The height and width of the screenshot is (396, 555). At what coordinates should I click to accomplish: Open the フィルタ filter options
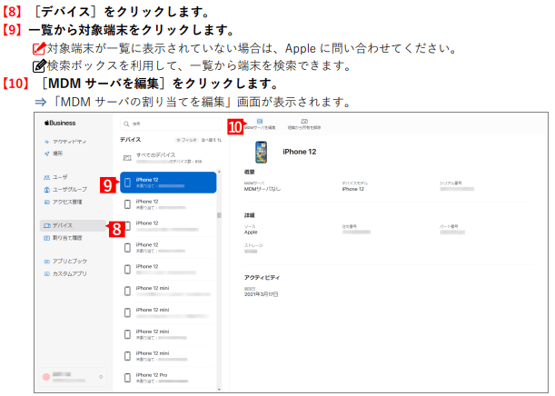[186, 140]
